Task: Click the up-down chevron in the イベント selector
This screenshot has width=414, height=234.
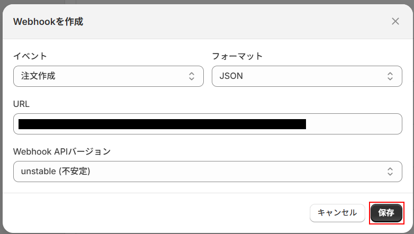Action: 192,76
